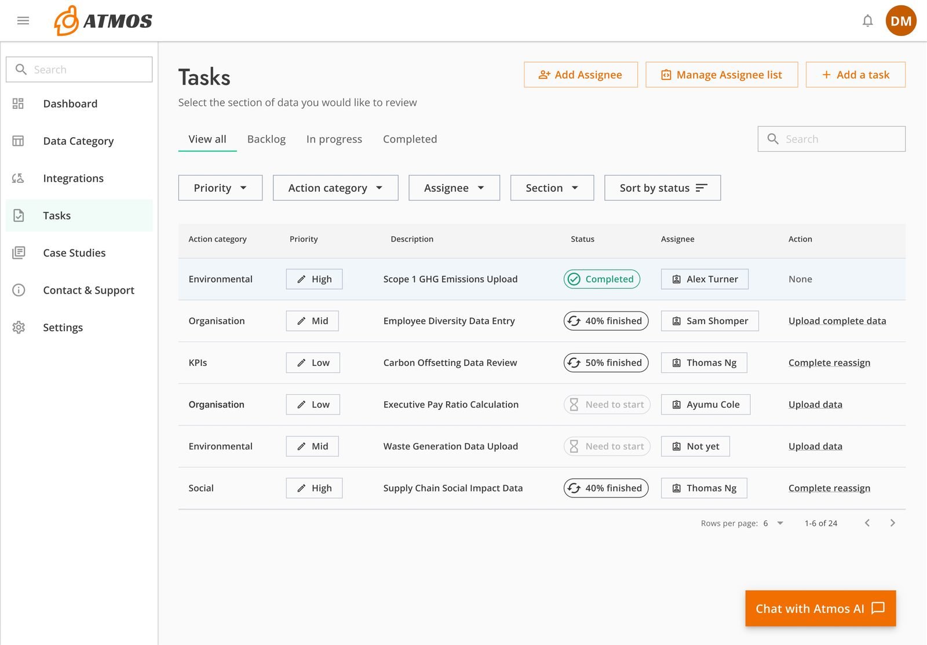Click the Add Assignee button

tap(581, 75)
